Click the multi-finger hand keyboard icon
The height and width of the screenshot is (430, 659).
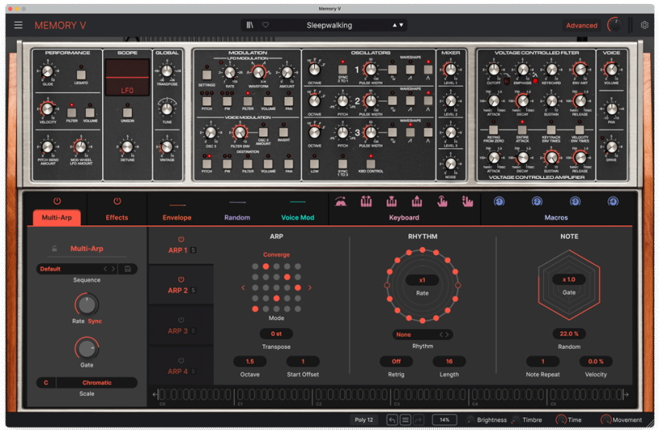tap(468, 202)
